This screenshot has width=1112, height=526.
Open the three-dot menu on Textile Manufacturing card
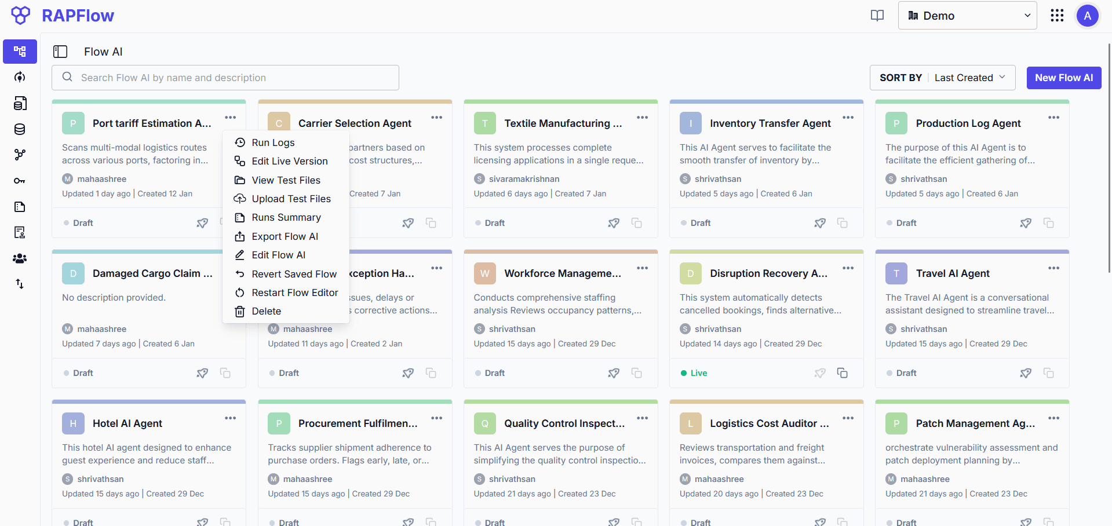tap(642, 117)
